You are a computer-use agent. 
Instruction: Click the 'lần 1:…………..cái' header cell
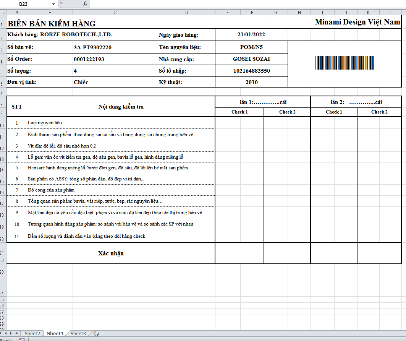click(x=263, y=102)
